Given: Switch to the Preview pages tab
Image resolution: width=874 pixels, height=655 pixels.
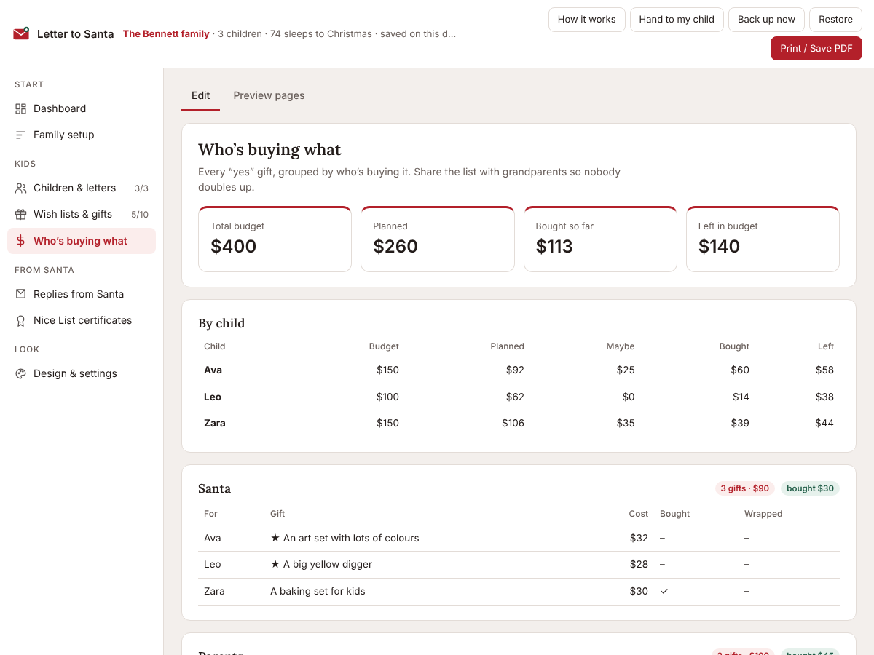Looking at the screenshot, I should [269, 95].
